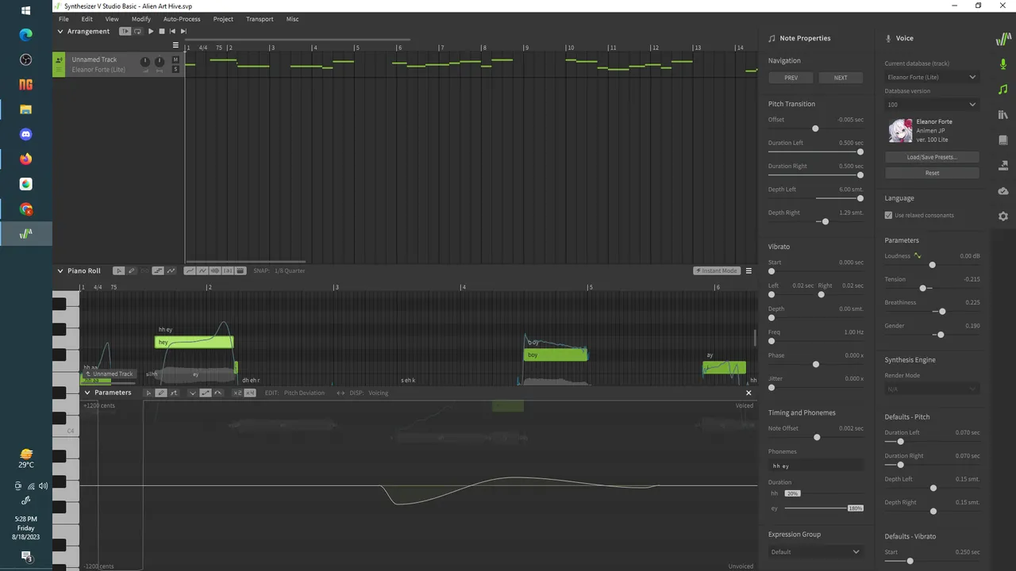Go to the NEXT note in Navigation
The width and height of the screenshot is (1016, 571).
coord(841,78)
